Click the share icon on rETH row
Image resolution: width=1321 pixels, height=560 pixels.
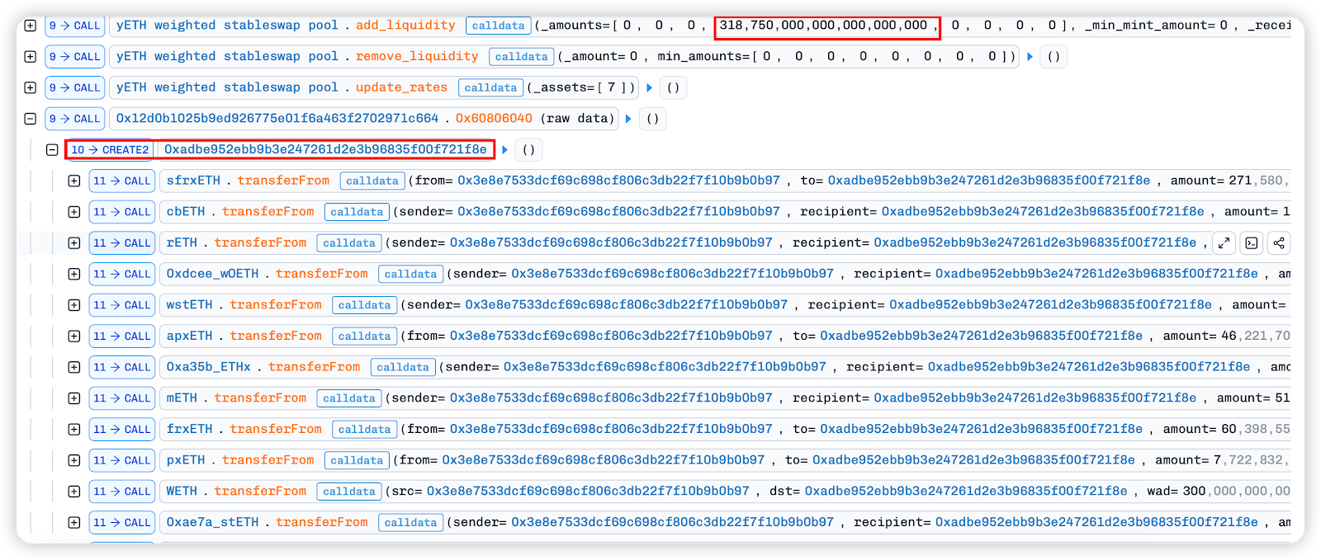point(1279,242)
